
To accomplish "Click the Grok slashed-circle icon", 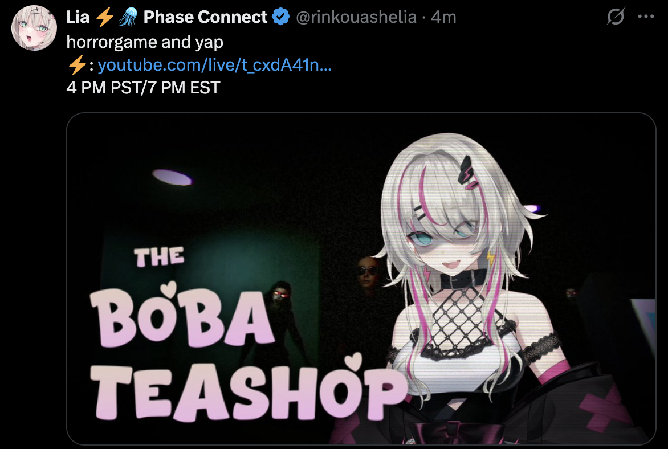I will 615,17.
